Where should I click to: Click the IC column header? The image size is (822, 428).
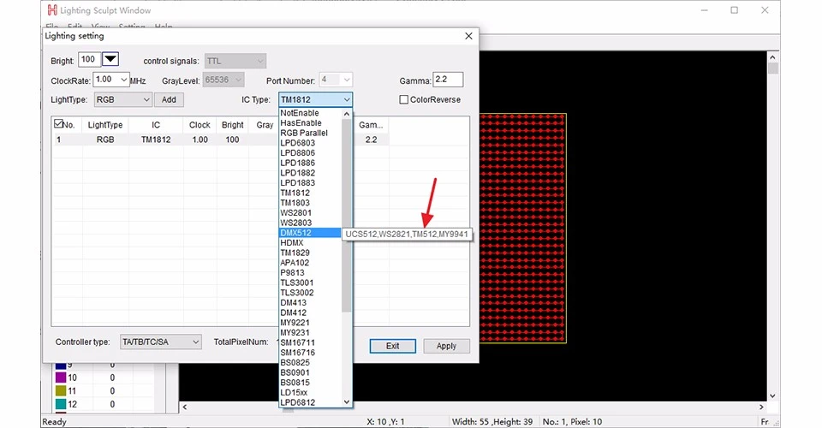tap(156, 125)
